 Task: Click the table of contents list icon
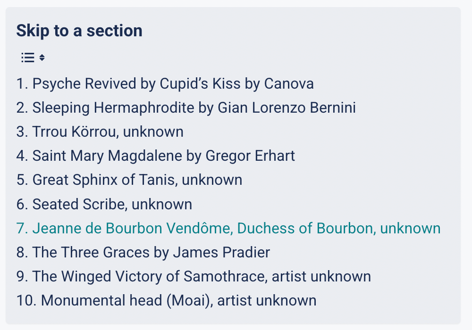tap(28, 58)
